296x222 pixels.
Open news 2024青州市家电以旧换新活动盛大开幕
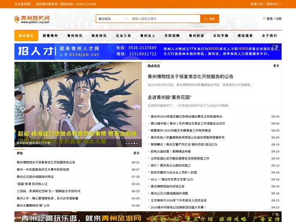coord(178,208)
